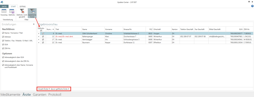Click the application logo in title bar

pyautogui.click(x=2, y=2)
